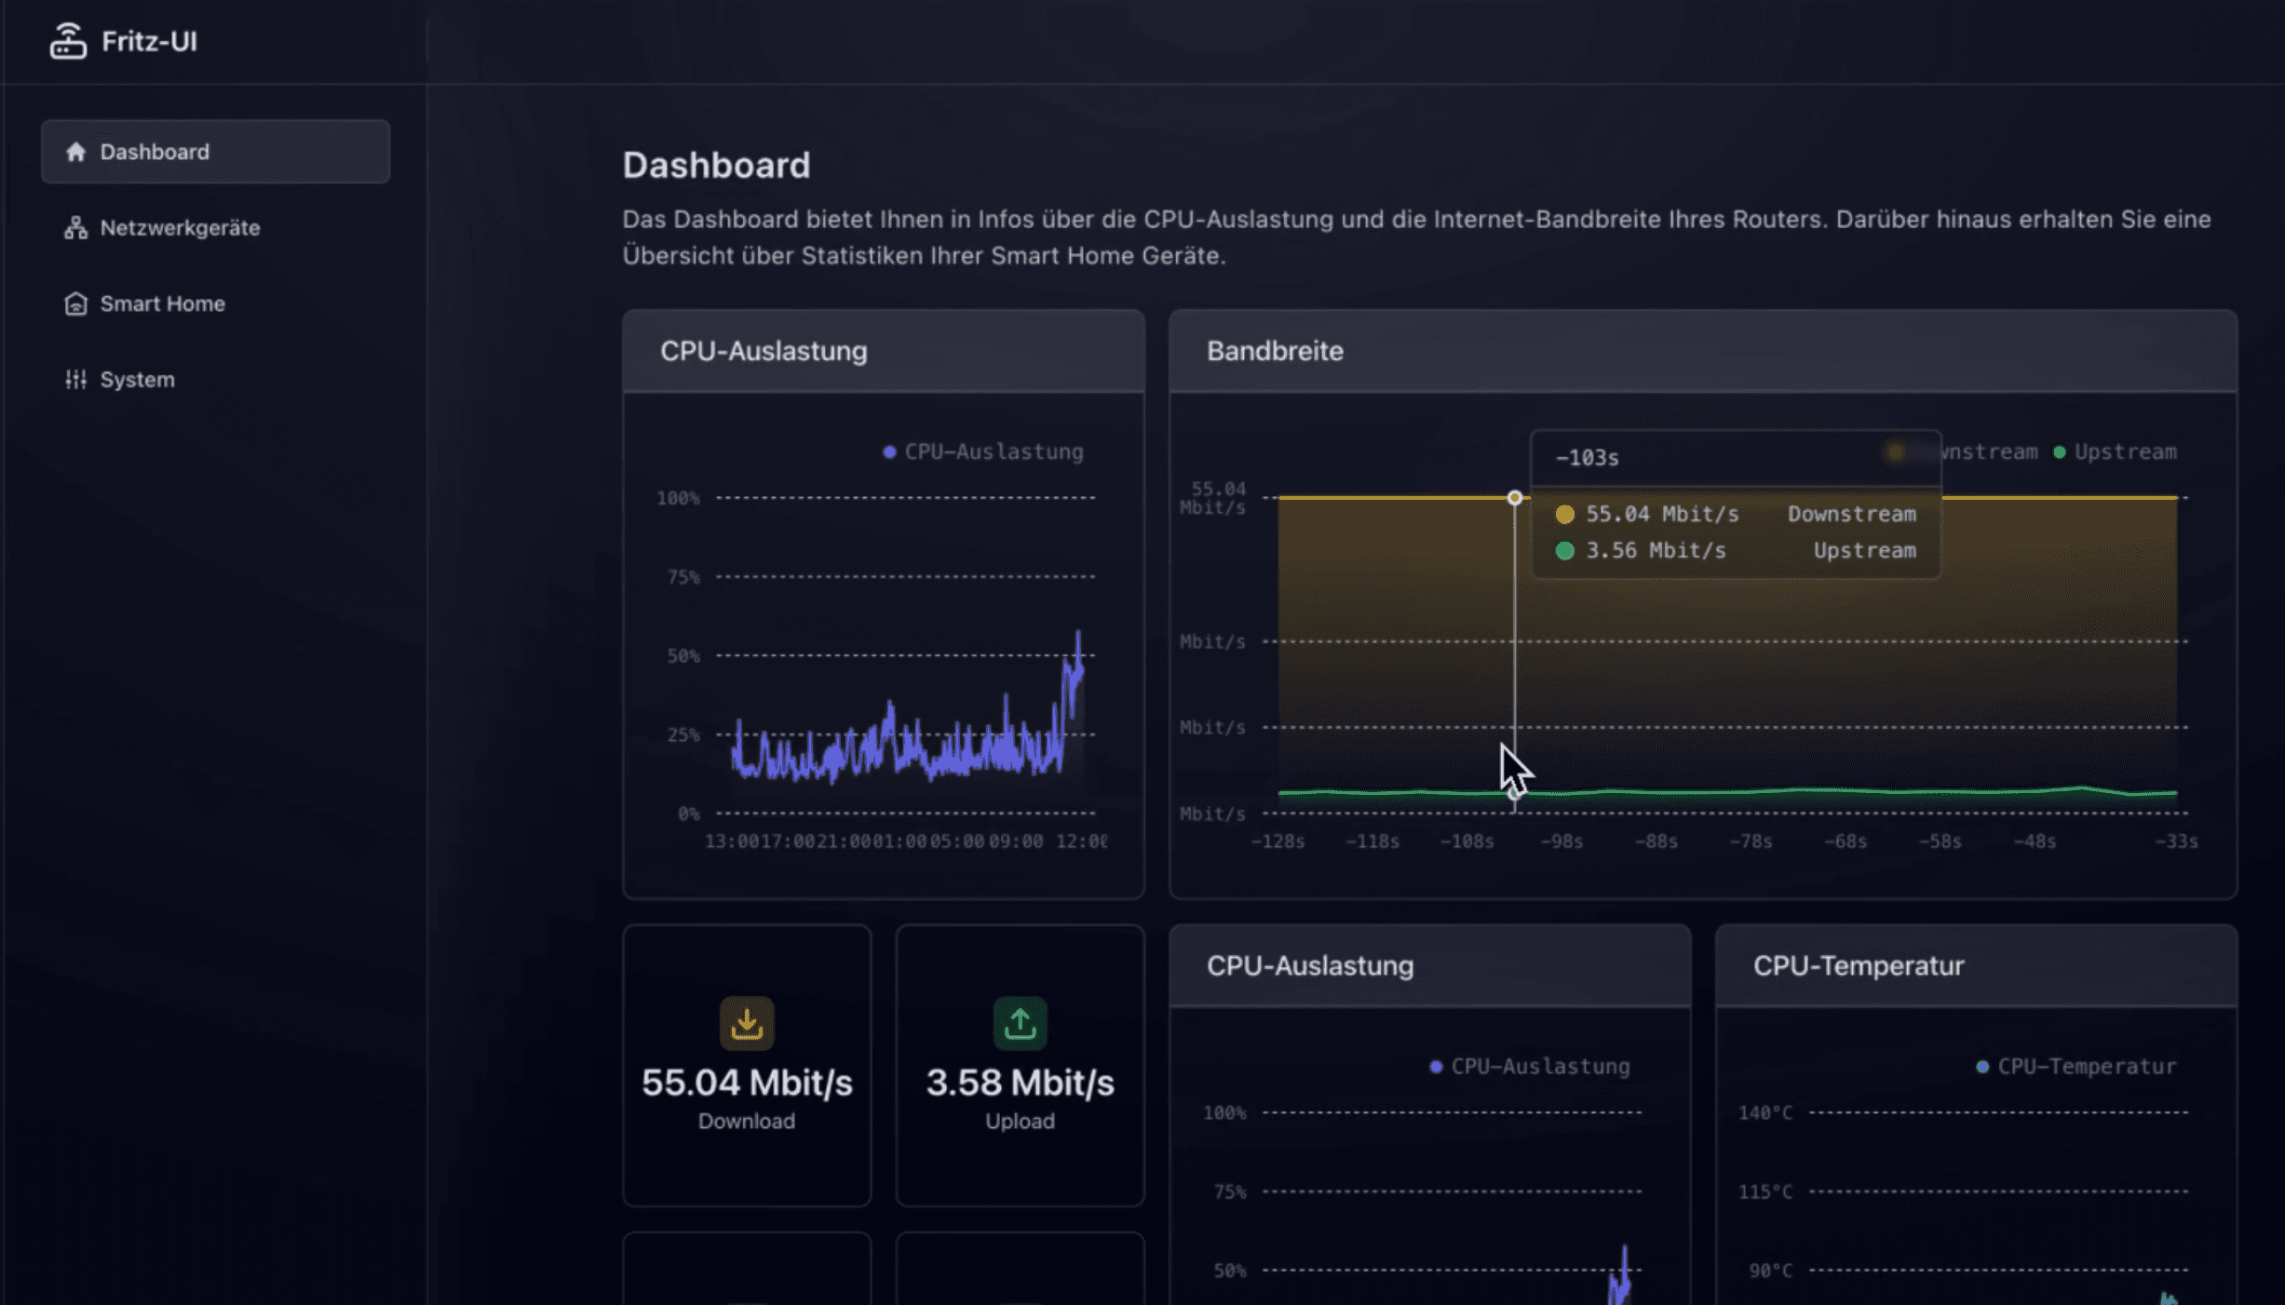Toggle the Downstream legend entry in Bandbreite

[1963, 451]
